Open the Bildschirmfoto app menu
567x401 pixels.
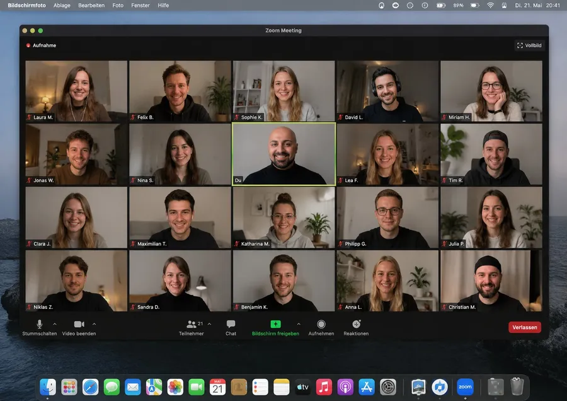point(26,6)
